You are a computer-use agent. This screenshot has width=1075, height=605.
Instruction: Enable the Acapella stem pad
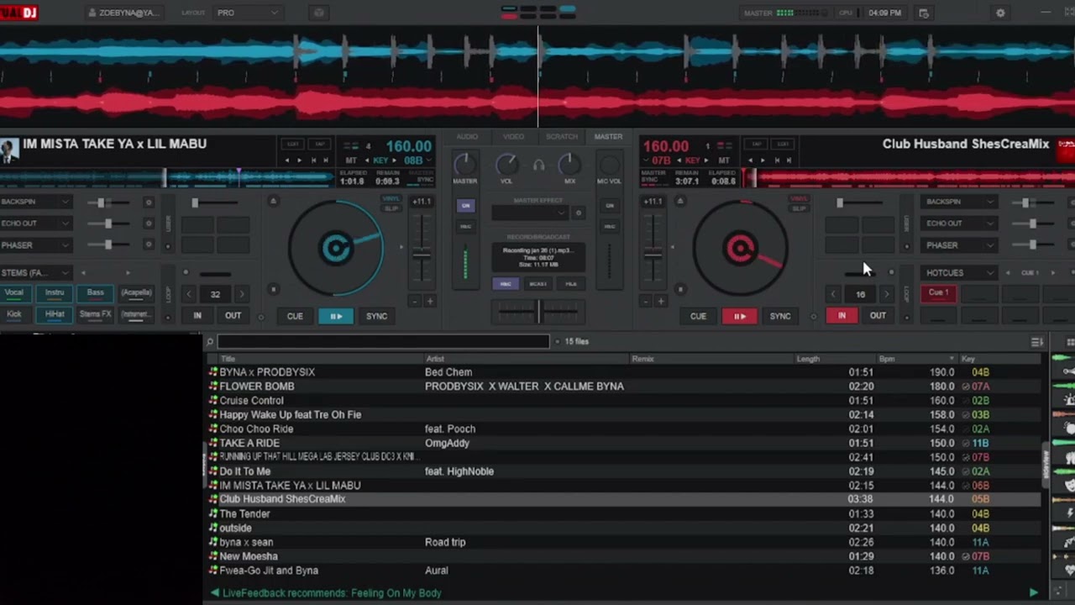pos(136,292)
